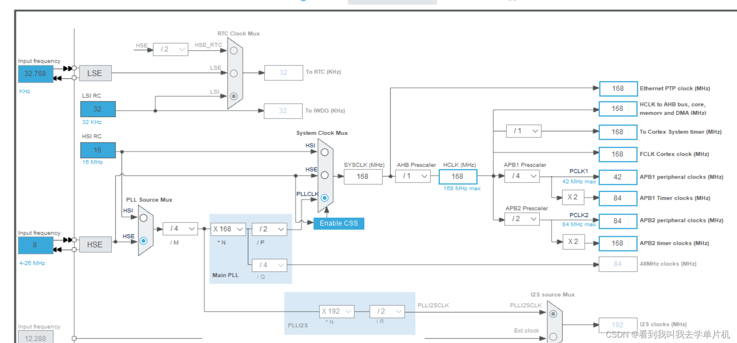Open the Cortex System timer /1 dropdown
Viewport: 737px width, 343px height.
tap(524, 131)
